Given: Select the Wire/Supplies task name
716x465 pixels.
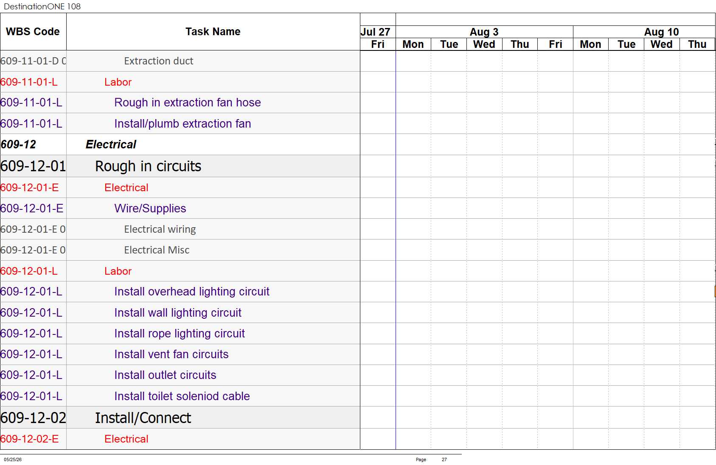Looking at the screenshot, I should [150, 209].
